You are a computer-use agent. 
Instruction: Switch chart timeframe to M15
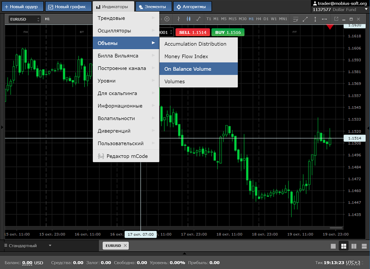tap(233, 19)
